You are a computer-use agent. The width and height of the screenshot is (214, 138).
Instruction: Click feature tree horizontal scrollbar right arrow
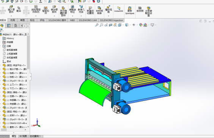tap(25, 130)
